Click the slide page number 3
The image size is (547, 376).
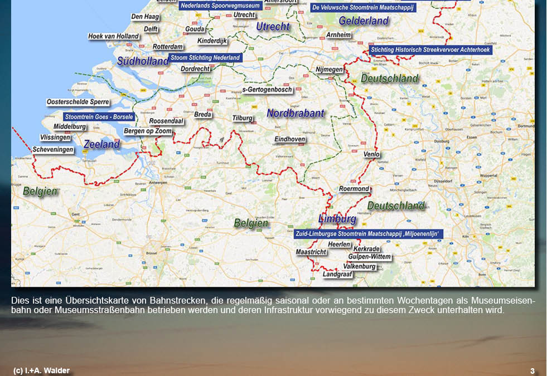click(532, 371)
